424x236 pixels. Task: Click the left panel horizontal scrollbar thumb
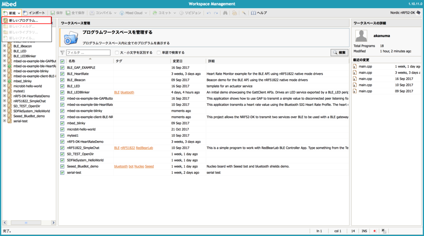point(26,223)
